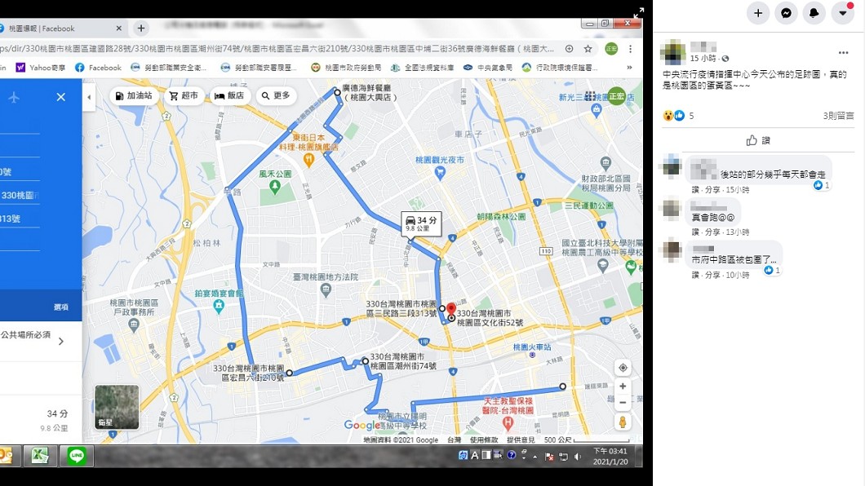Zoom in the map

[623, 387]
